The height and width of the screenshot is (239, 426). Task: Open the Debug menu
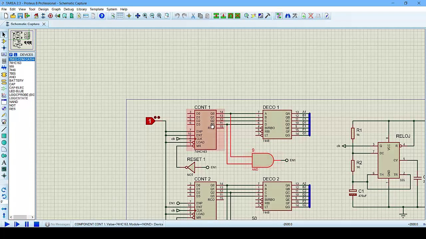[69, 9]
